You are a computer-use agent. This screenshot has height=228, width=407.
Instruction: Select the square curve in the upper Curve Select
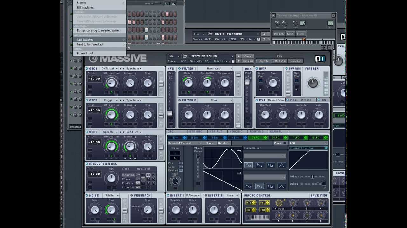click(x=271, y=165)
